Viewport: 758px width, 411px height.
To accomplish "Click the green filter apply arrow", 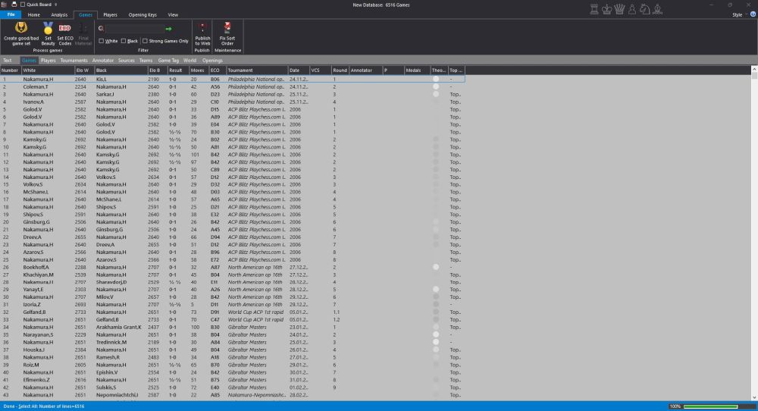I will pos(168,29).
